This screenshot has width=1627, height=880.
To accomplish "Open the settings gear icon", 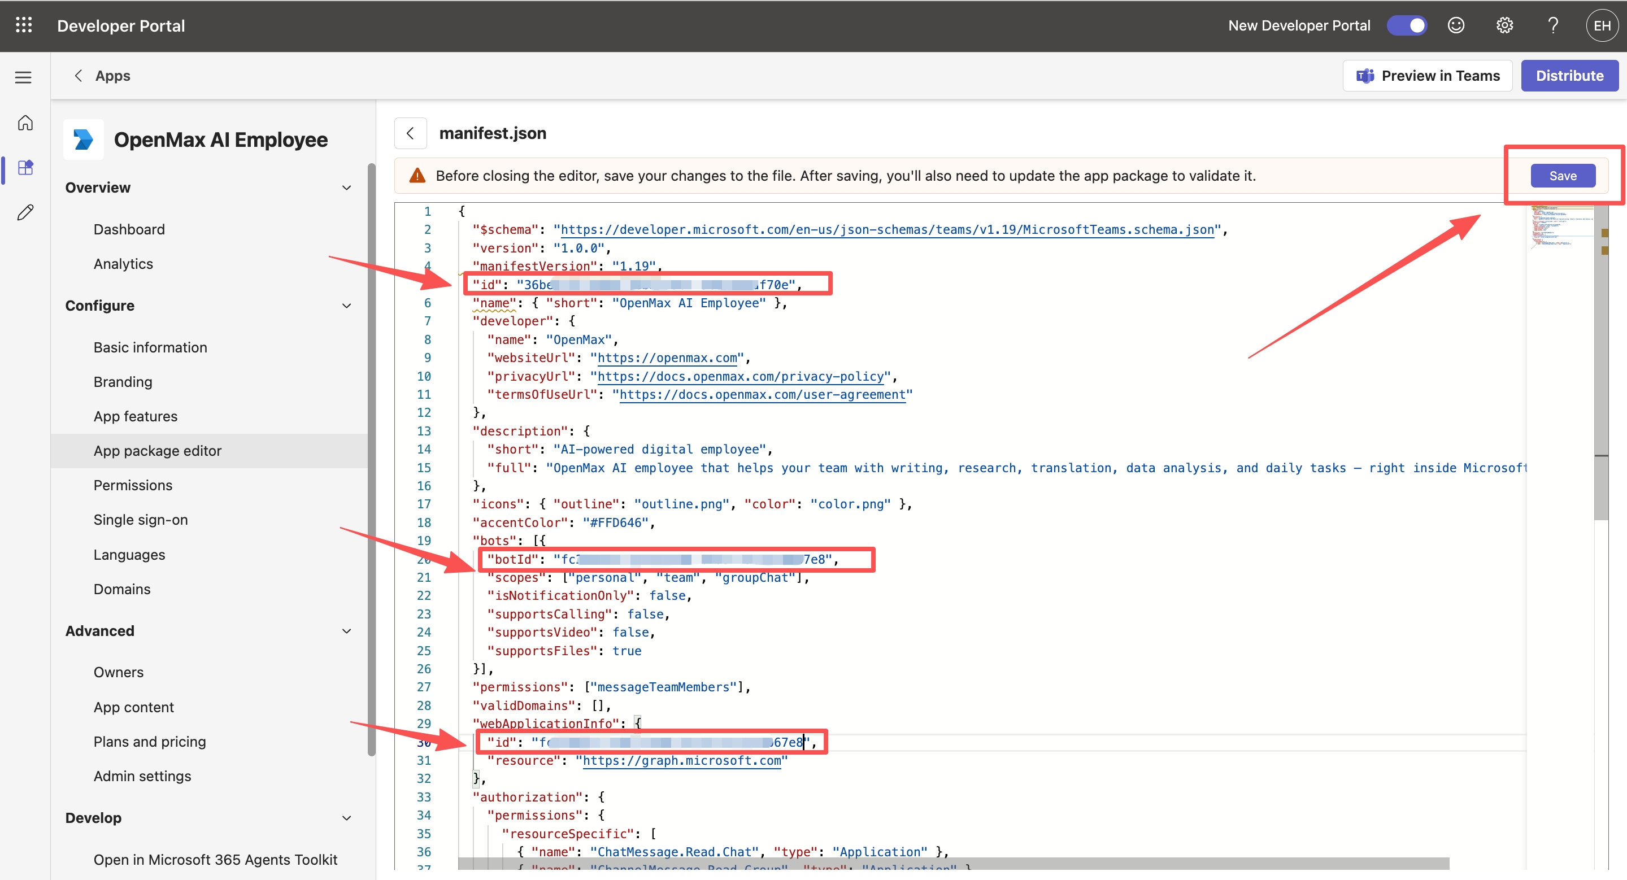I will click(1504, 25).
